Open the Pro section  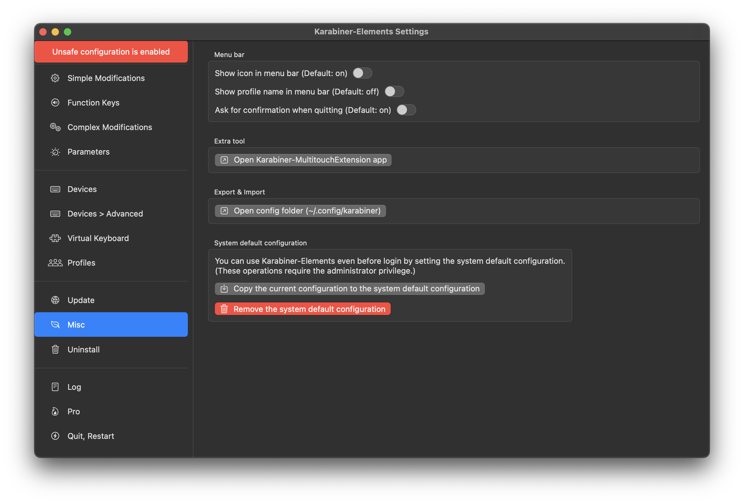click(x=111, y=412)
